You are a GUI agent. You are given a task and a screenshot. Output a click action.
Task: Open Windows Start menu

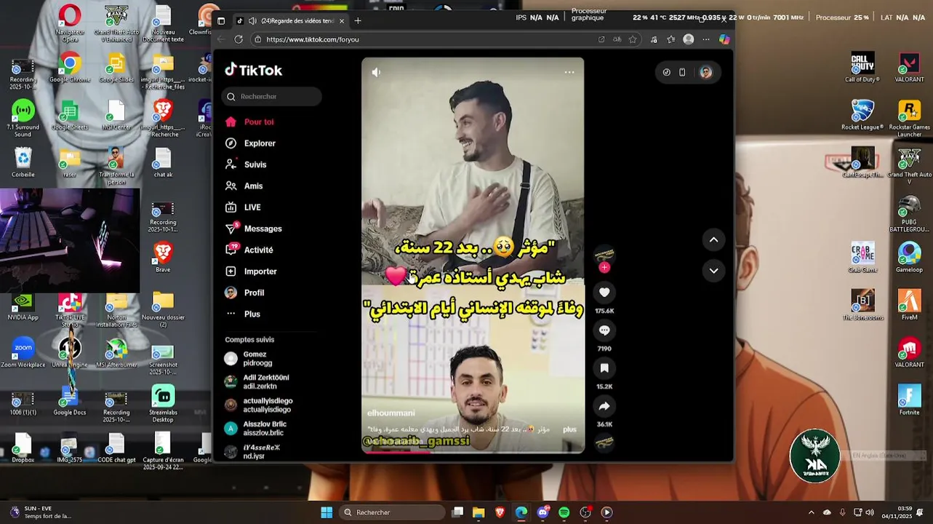(x=327, y=512)
